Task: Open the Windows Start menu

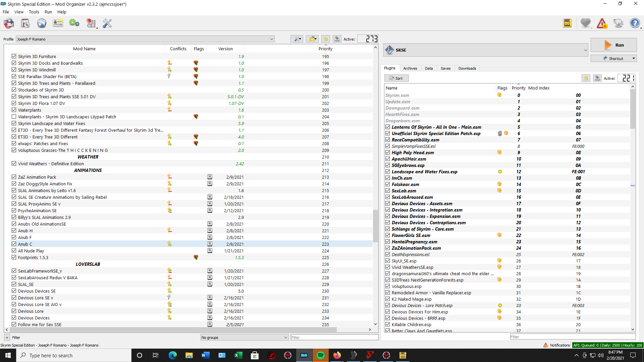Action: 8,355
